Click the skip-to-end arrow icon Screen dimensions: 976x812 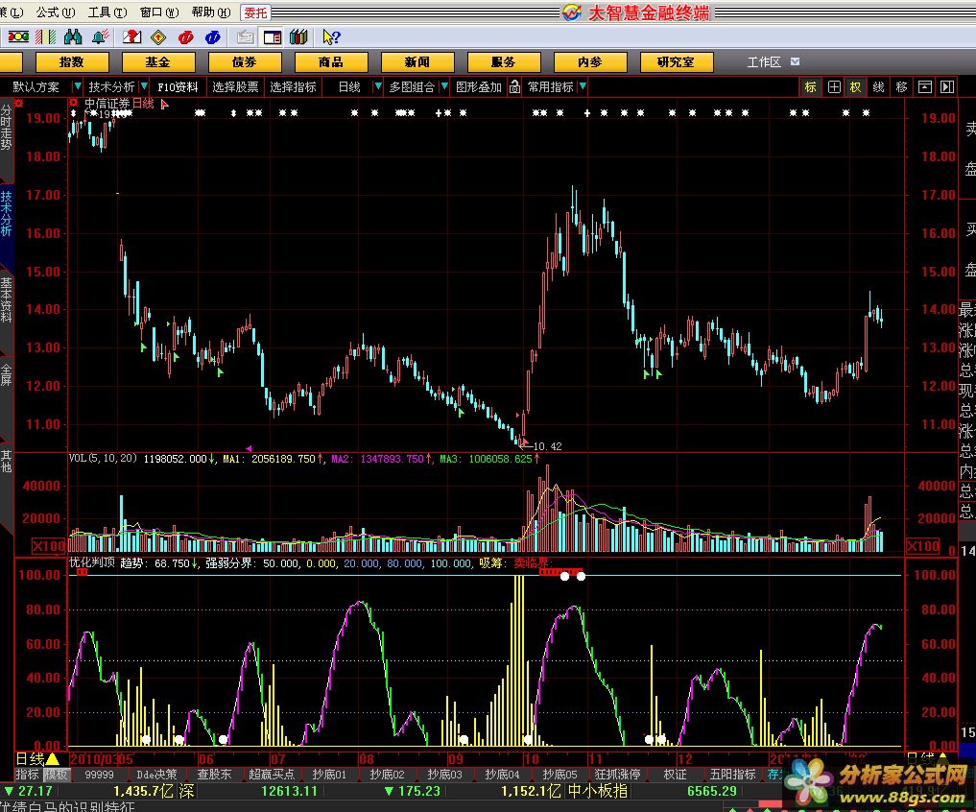[947, 87]
